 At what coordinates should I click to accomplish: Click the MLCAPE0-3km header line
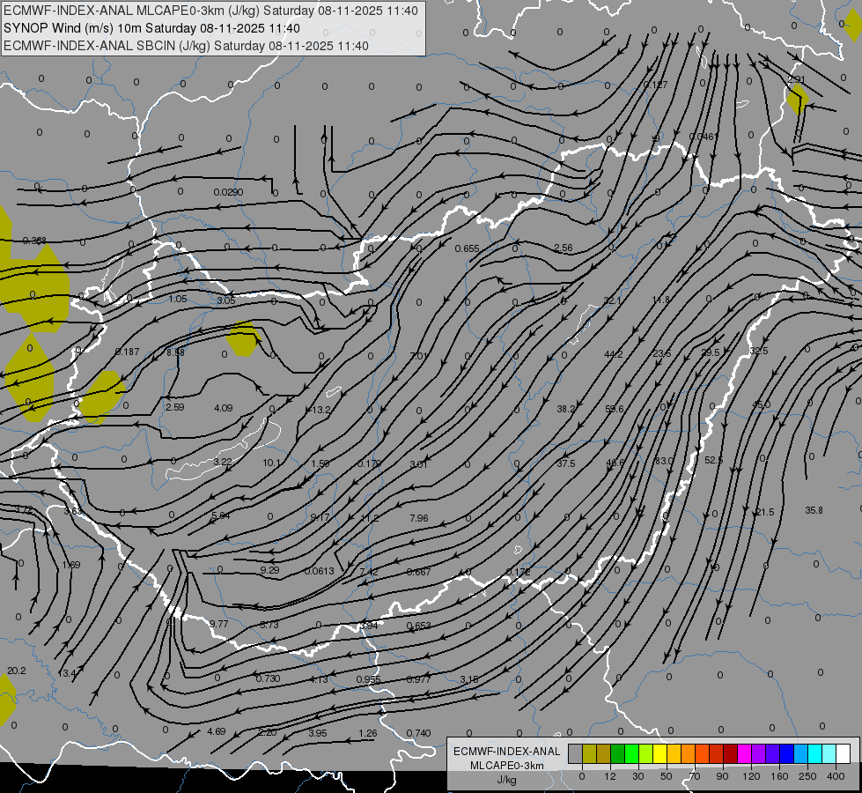[210, 11]
